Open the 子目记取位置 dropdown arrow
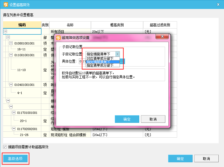Image resolution: width=224 pixels, height=167 pixels. point(117,54)
